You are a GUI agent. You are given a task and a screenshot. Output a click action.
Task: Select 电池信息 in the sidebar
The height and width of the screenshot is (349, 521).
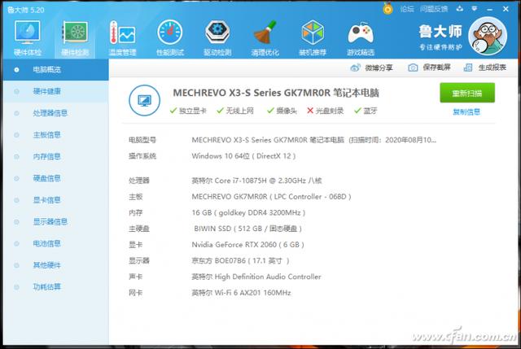click(55, 243)
